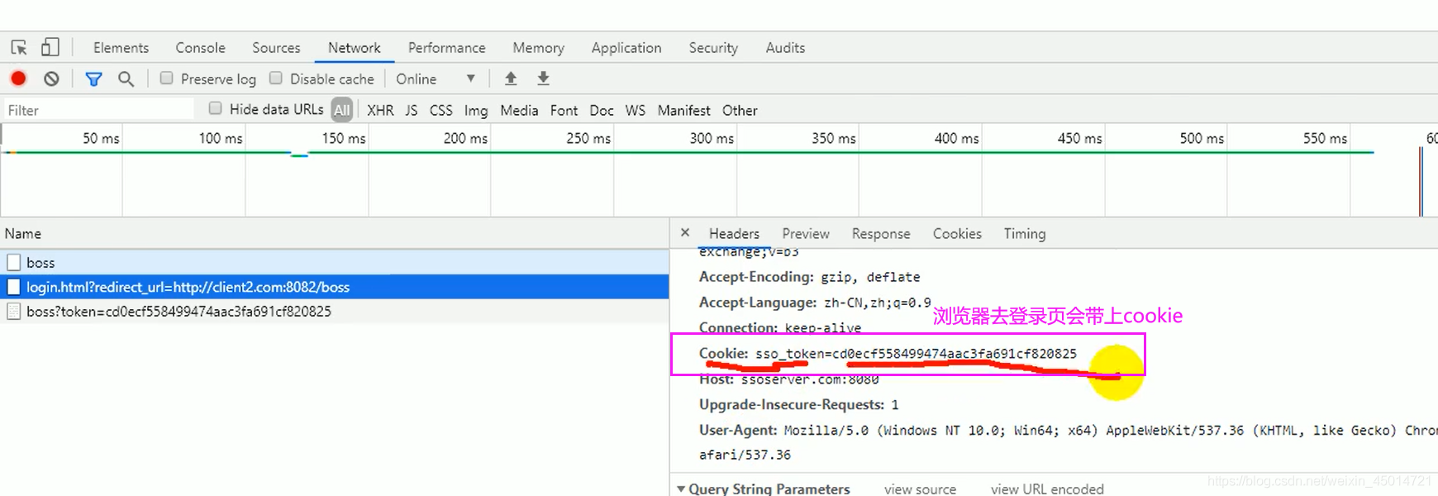The width and height of the screenshot is (1438, 496).
Task: Click the login.html request file icon
Action: 13,287
